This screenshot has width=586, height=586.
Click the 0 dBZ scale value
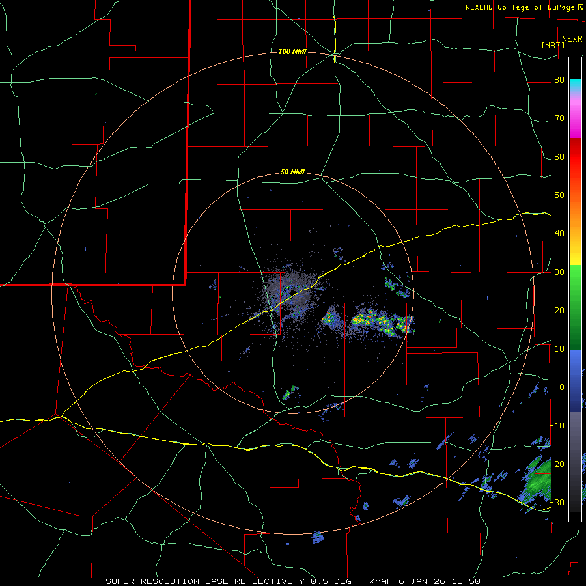562,387
